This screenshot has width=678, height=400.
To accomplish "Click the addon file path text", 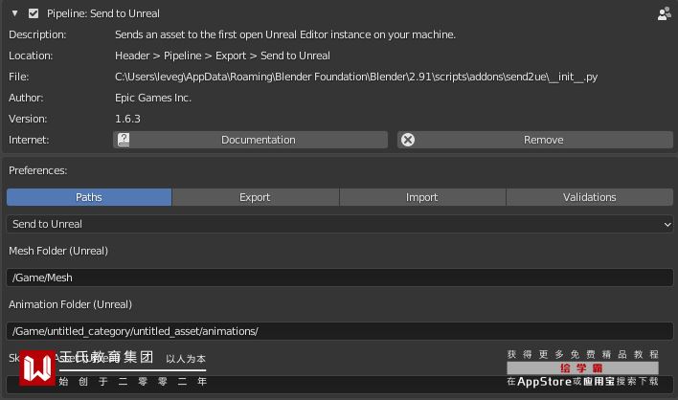I will [x=356, y=77].
